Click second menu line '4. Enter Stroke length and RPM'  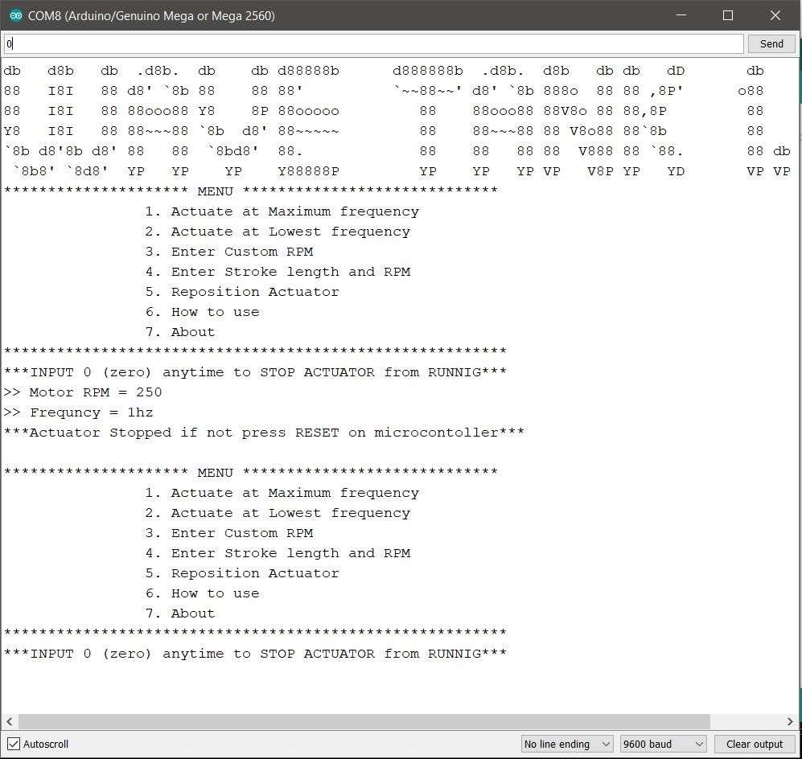point(278,553)
